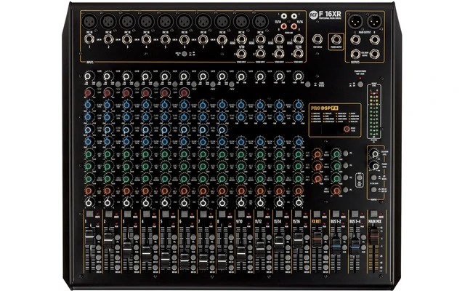The width and height of the screenshot is (465, 291).
Task: Click the phones level knob
Action: (x=375, y=167)
